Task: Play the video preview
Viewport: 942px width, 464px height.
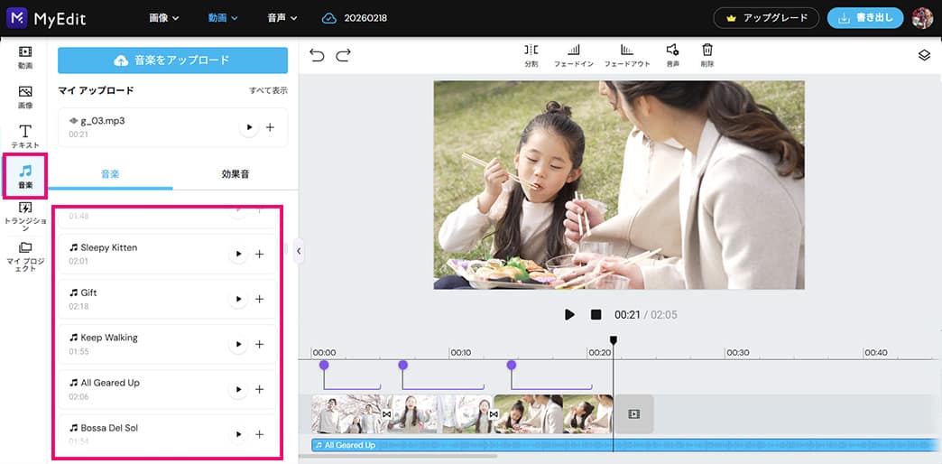Action: pos(569,314)
